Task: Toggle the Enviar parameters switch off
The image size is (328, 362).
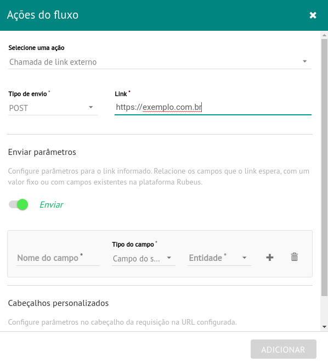Action: [19, 204]
